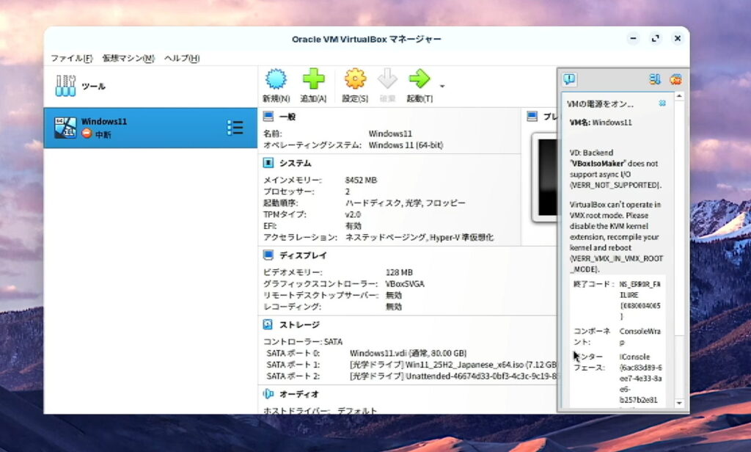The height and width of the screenshot is (452, 751).
Task: Open the Windows11 VM list menu icon
Action: [x=235, y=128]
